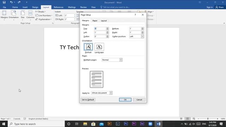Viewport: 226px width, 127px height.
Task: Open the Home ribbon tab
Action: point(15,7)
